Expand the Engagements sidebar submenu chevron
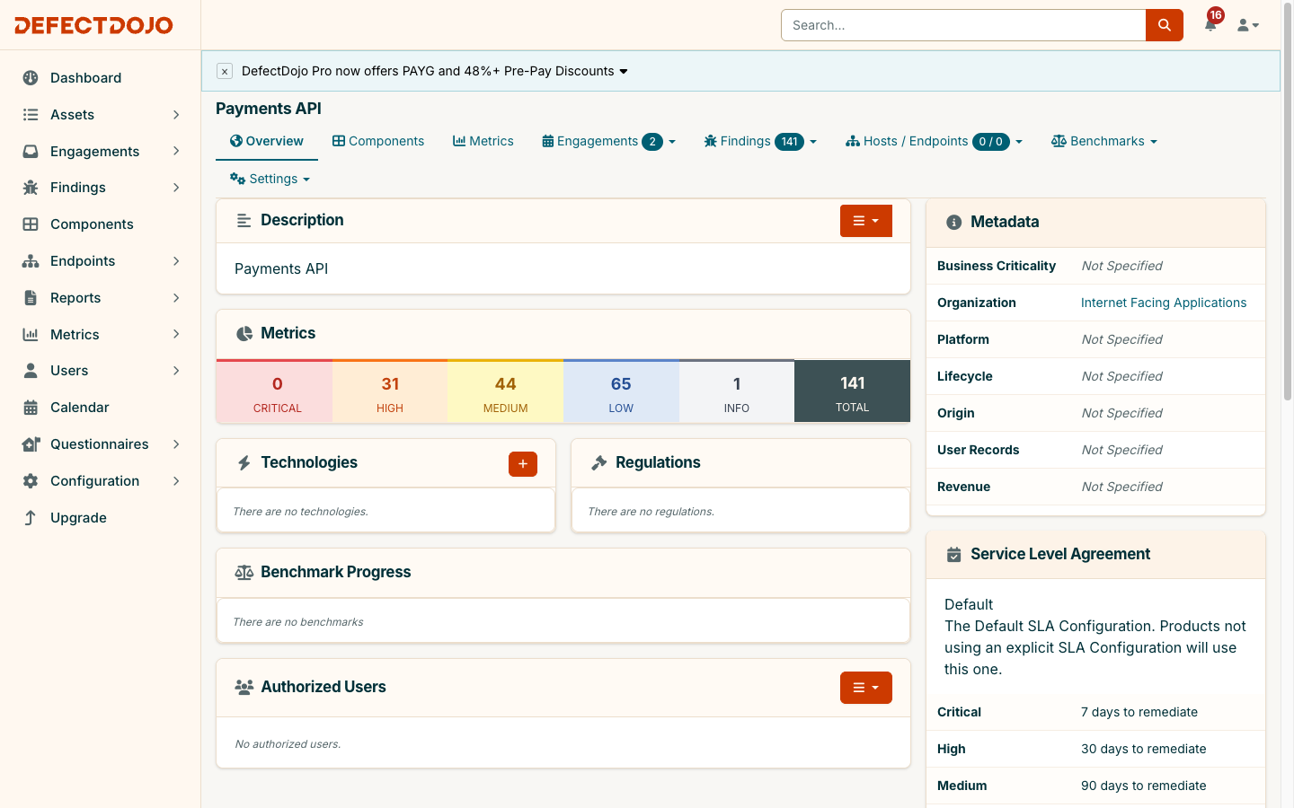 coord(176,152)
